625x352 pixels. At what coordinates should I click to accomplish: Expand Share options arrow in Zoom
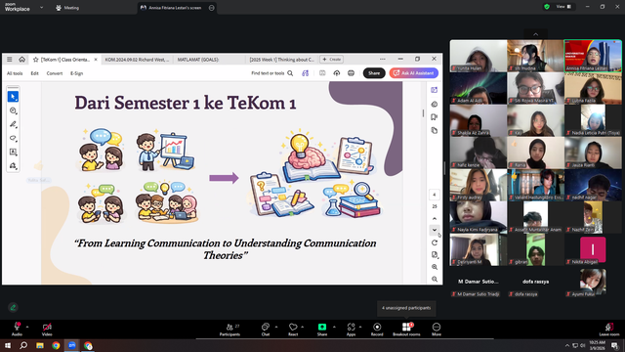tap(334, 327)
